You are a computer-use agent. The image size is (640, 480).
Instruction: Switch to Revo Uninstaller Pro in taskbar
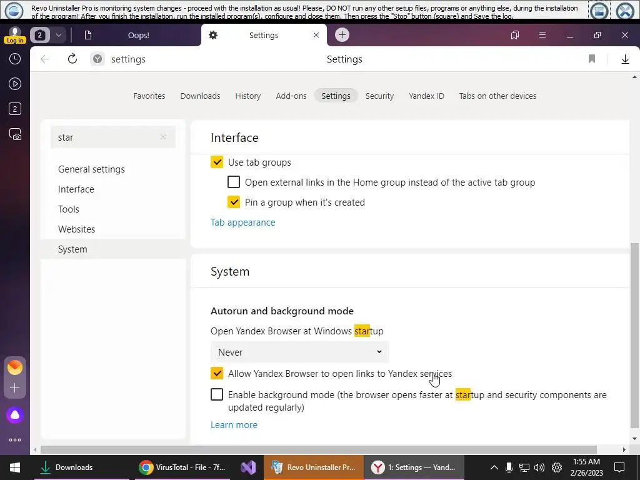(x=314, y=467)
